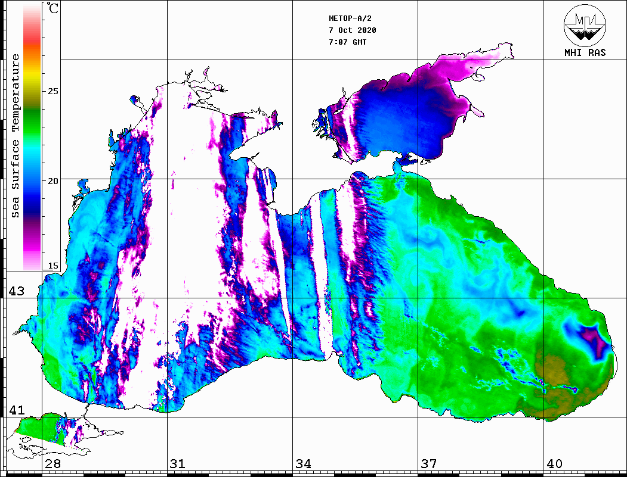Click the MHI RAS logo emblem
The image size is (627, 477).
(585, 25)
